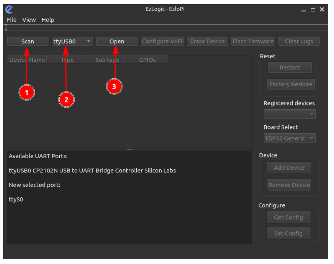Open the View menu
Screen dimensions: 334x264
29,20
